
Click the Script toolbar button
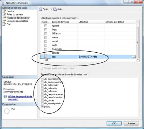(x=44, y=9)
